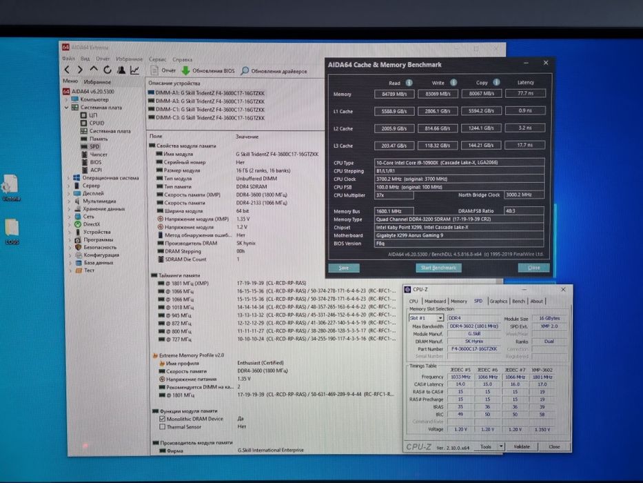Click Обновления драйверов toolbar button
This screenshot has height=483, width=643.
tap(274, 71)
